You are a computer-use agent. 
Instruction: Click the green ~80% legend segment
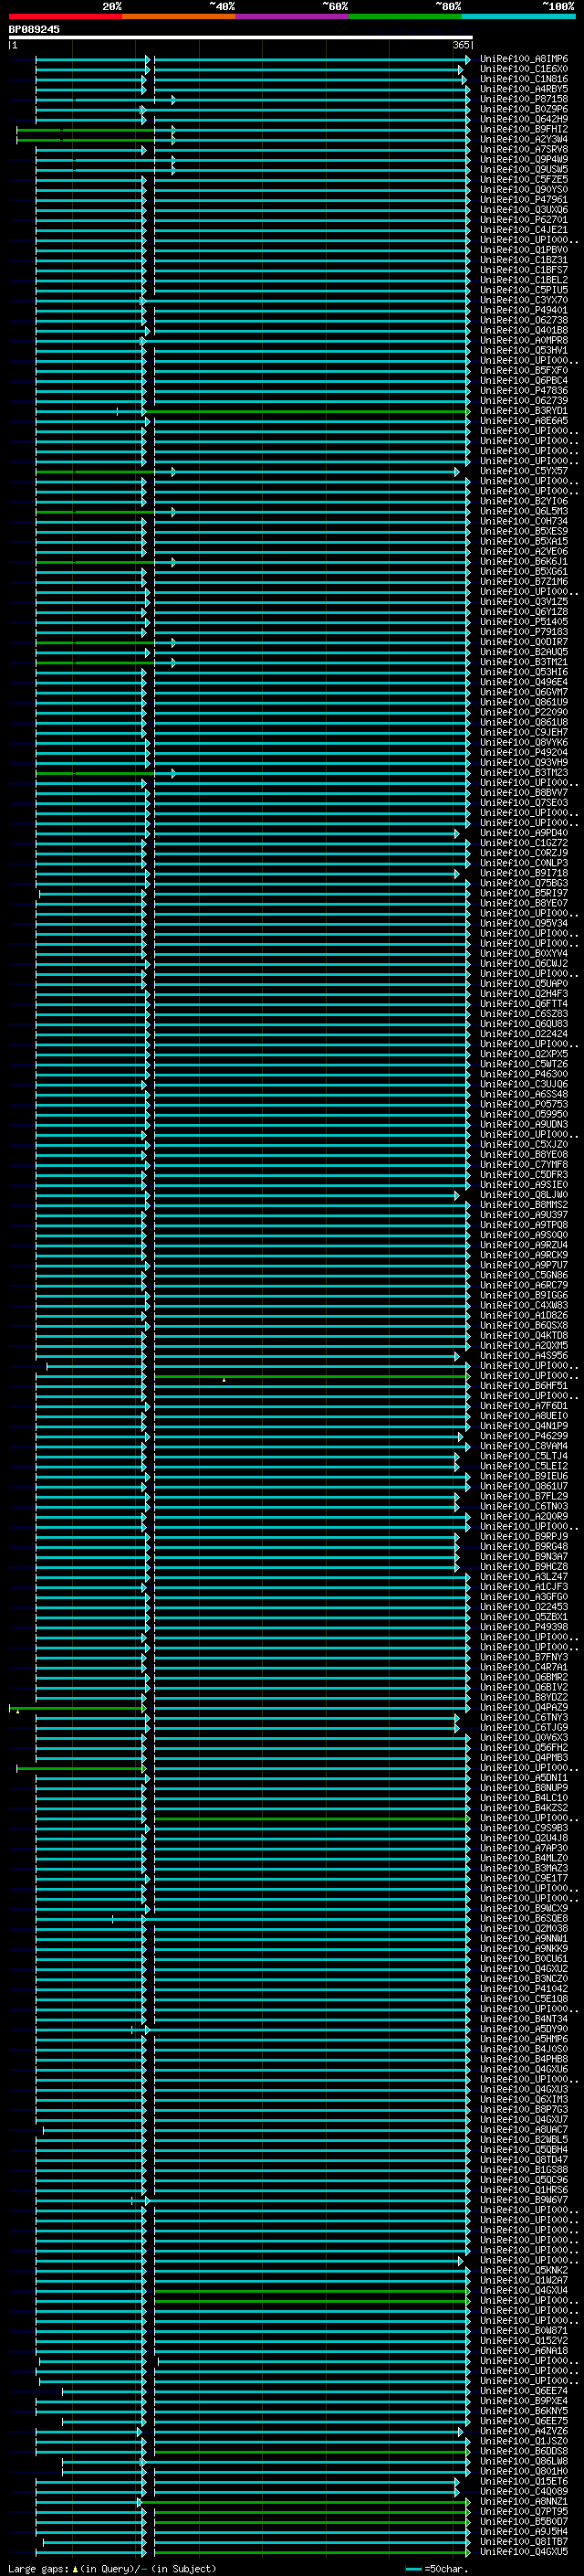pyautogui.click(x=405, y=16)
